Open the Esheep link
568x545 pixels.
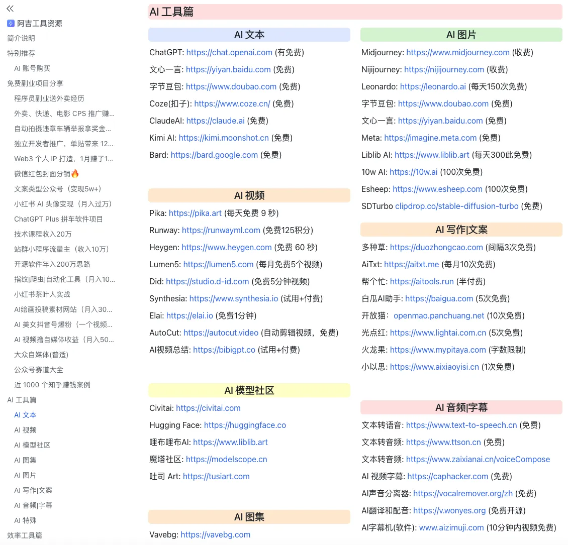coord(438,189)
